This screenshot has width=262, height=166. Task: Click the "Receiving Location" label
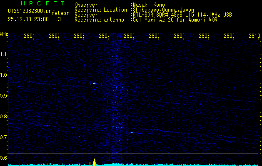101,10
